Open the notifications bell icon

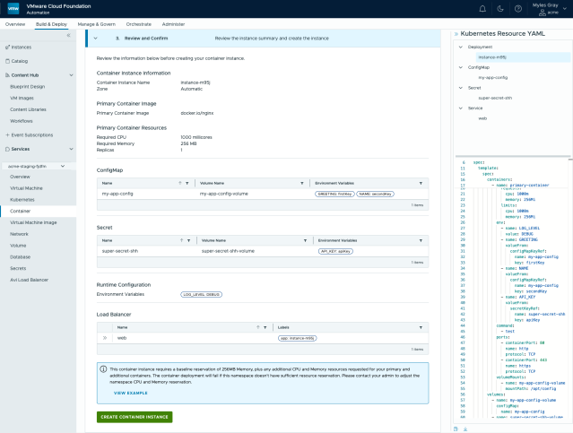482,9
